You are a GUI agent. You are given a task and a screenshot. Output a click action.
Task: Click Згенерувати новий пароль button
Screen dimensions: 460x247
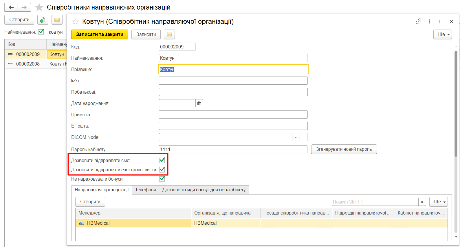pyautogui.click(x=344, y=149)
